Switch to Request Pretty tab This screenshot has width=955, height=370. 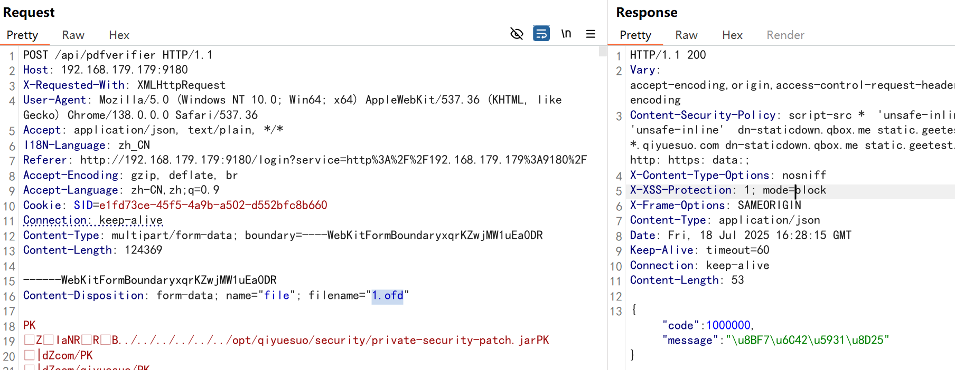pyautogui.click(x=22, y=35)
